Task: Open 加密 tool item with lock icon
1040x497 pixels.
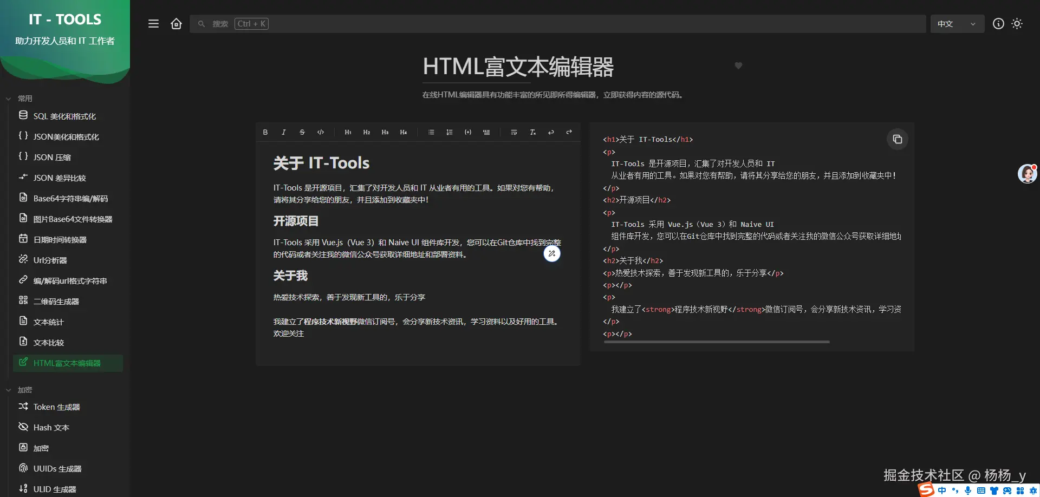Action: pos(68,448)
